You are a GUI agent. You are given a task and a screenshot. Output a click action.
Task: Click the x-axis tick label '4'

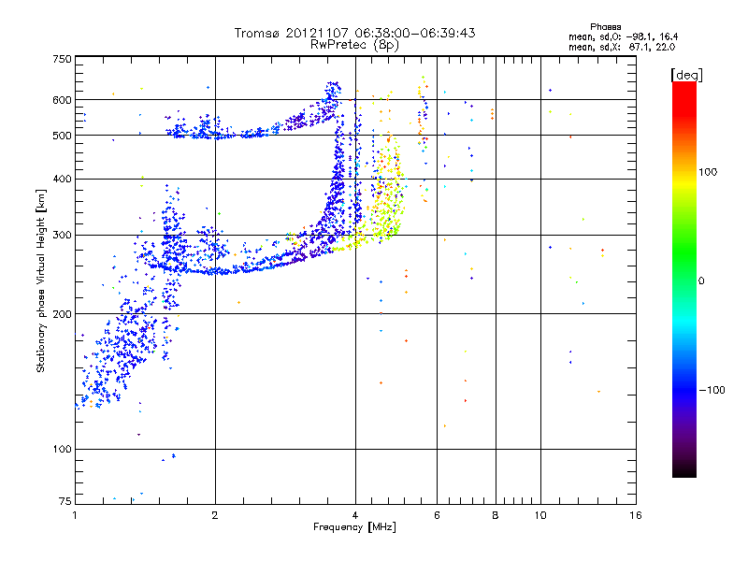(x=355, y=515)
